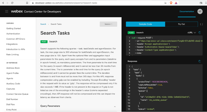This screenshot has height=112, width=207.
Task: Open Getting Started in sidebar
Action: 13,29
